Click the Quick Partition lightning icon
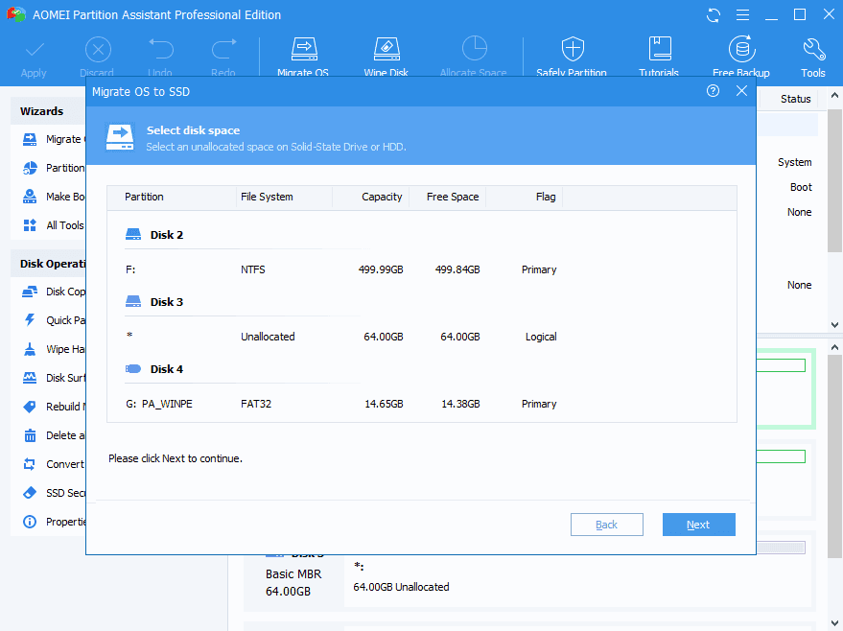Viewport: 843px width, 631px height. (x=30, y=319)
